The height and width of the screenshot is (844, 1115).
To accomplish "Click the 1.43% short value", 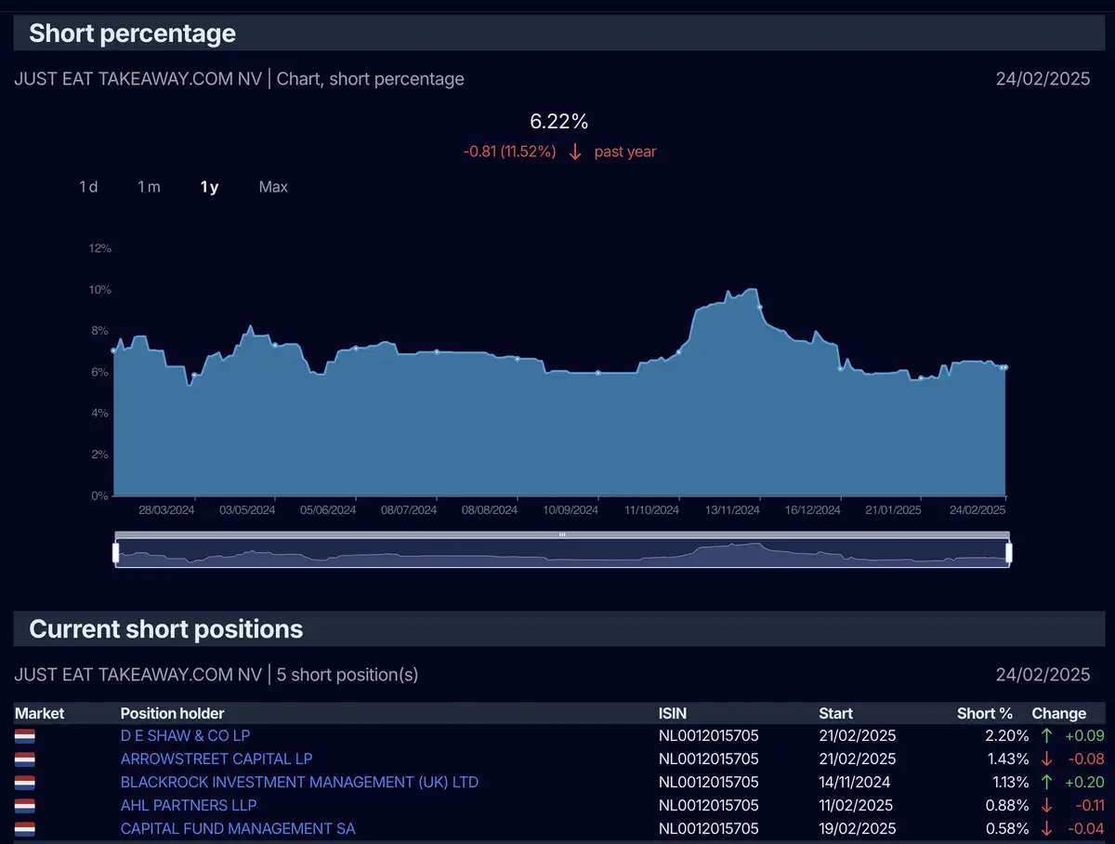I will pos(1006,758).
